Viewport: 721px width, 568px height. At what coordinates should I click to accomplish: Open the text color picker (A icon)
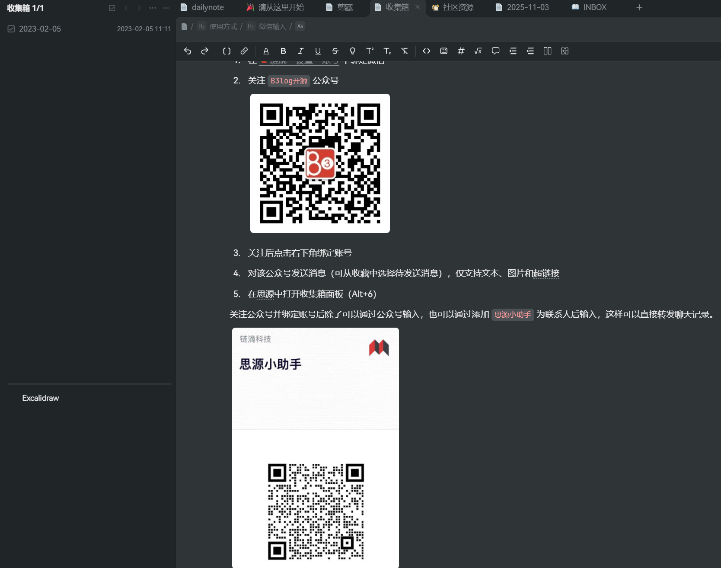point(266,51)
